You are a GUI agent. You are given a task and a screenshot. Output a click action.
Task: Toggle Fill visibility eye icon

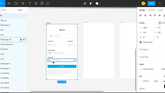[x=164, y=81]
